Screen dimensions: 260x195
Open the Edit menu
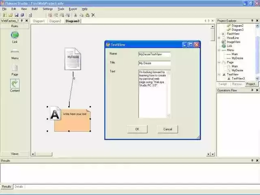click(x=13, y=9)
